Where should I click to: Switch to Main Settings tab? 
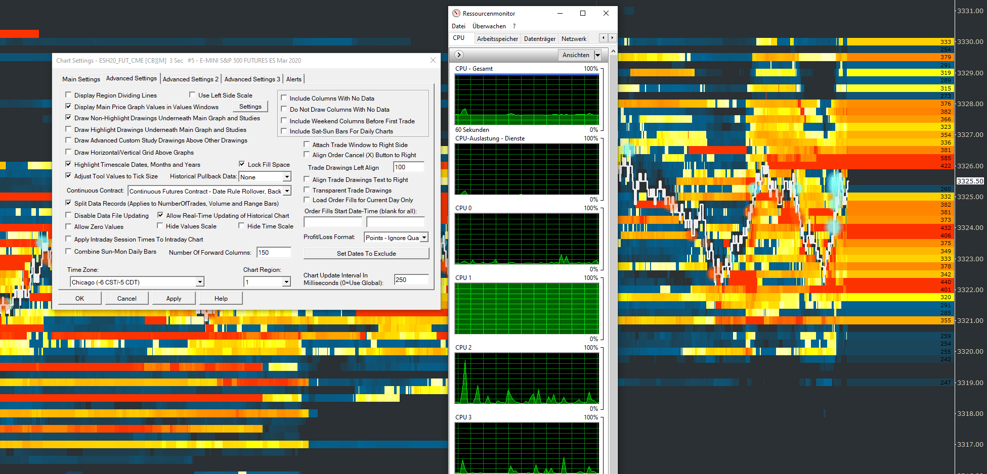pos(81,79)
